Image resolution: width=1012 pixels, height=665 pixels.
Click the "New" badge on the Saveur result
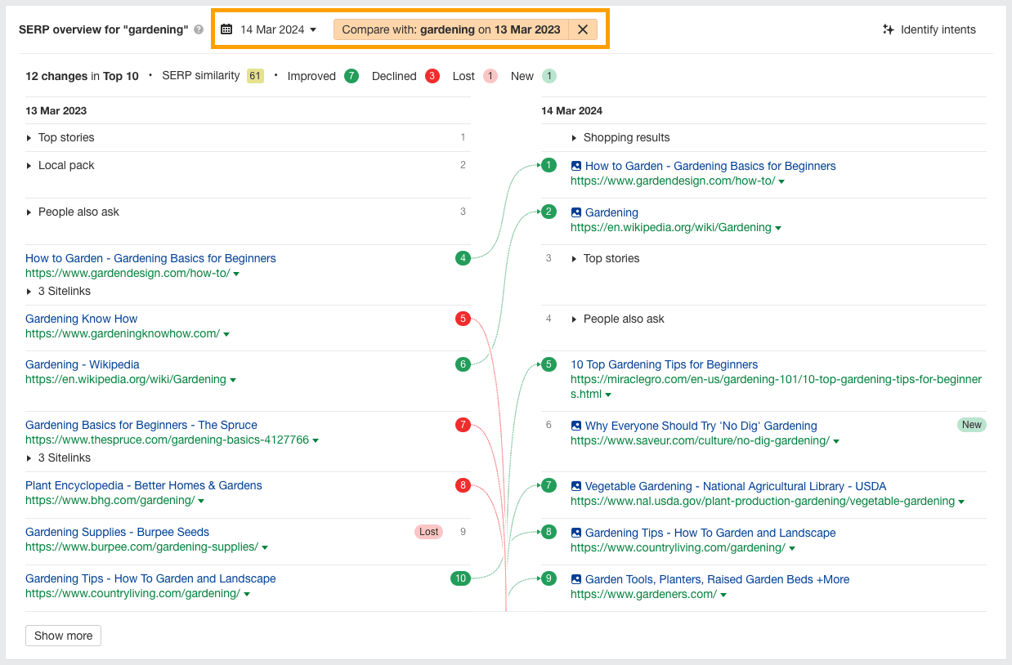click(969, 425)
